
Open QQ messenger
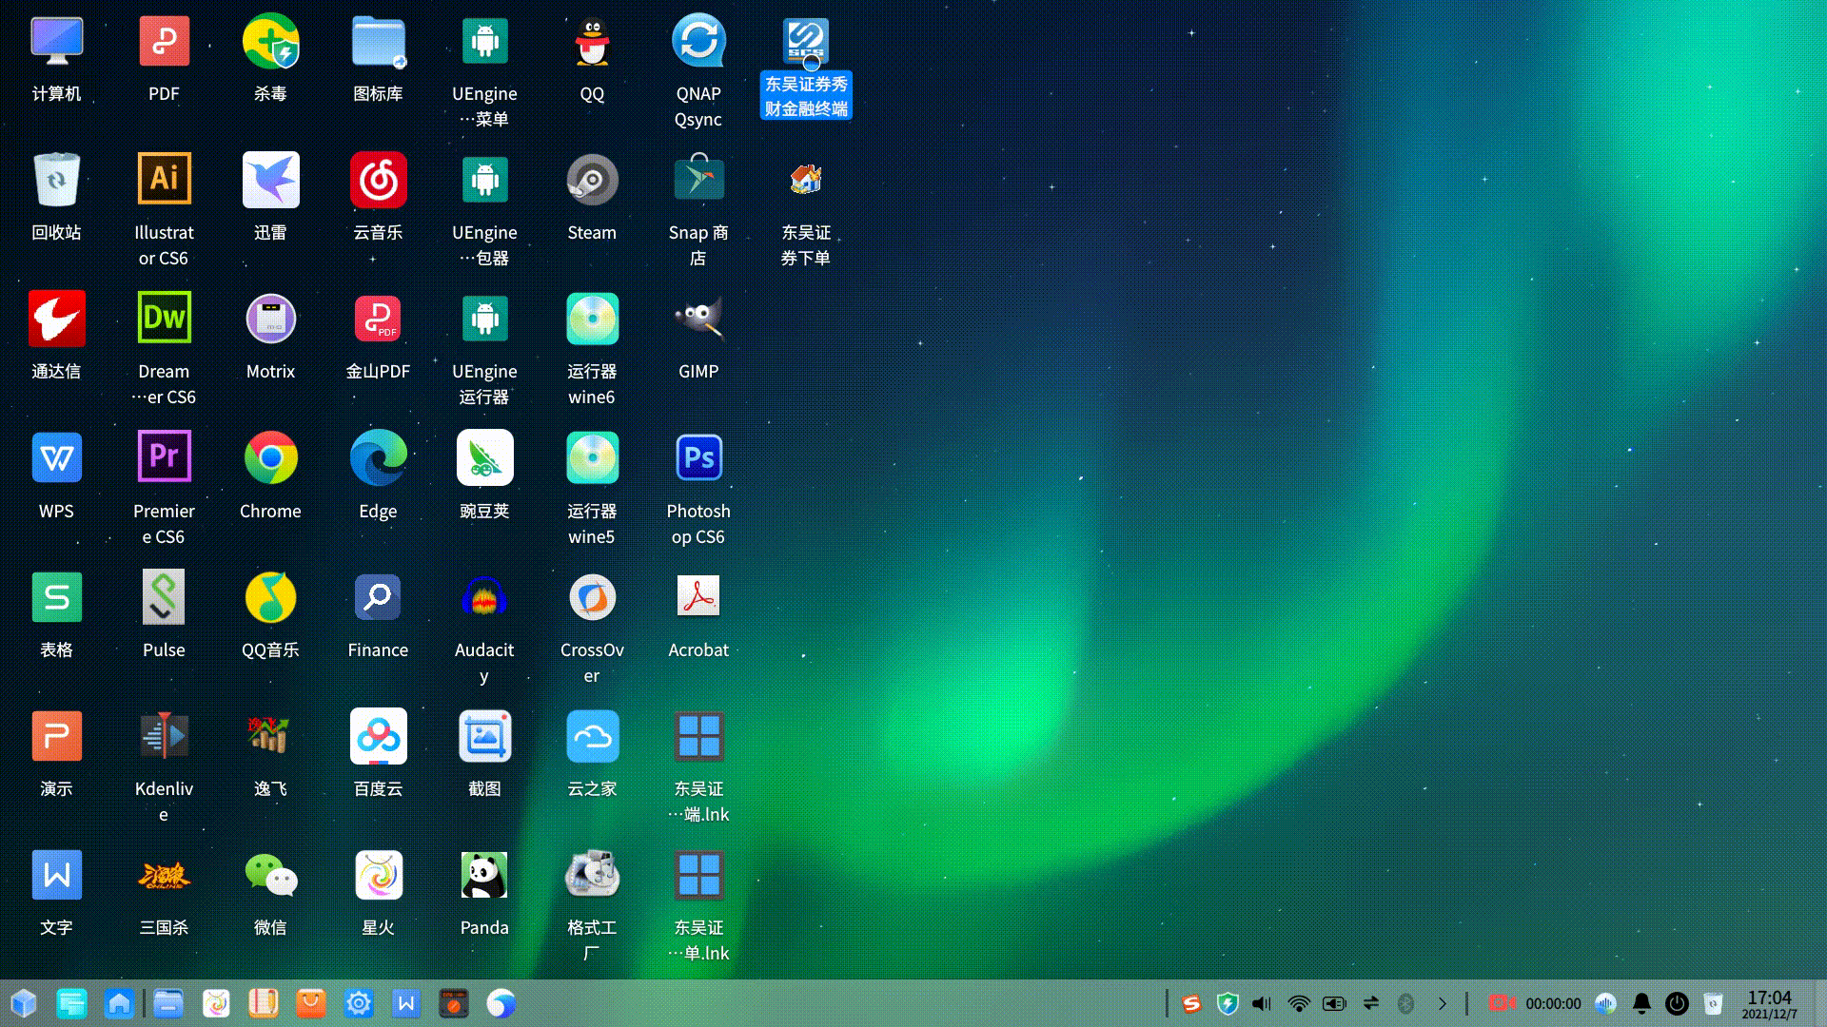591,40
